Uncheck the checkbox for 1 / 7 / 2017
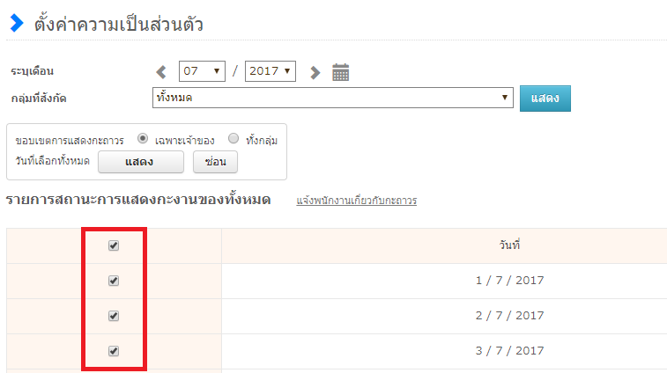Image resolution: width=667 pixels, height=373 pixels. pos(114,281)
